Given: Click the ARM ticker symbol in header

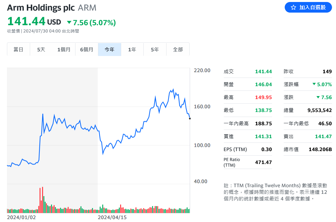Looking at the screenshot, I should [87, 8].
